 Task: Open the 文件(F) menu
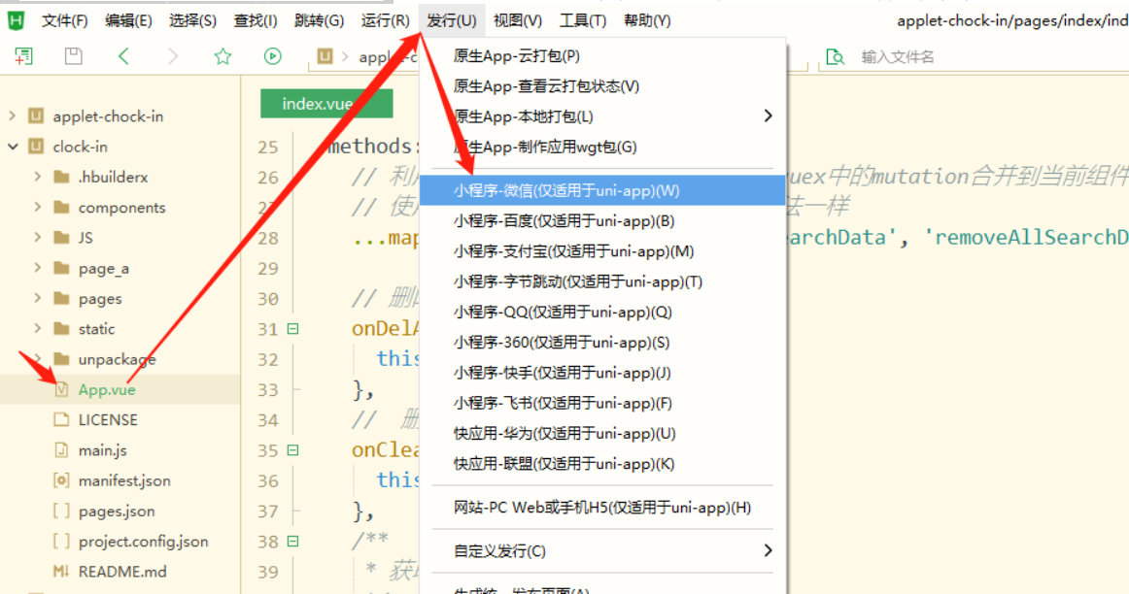(65, 20)
